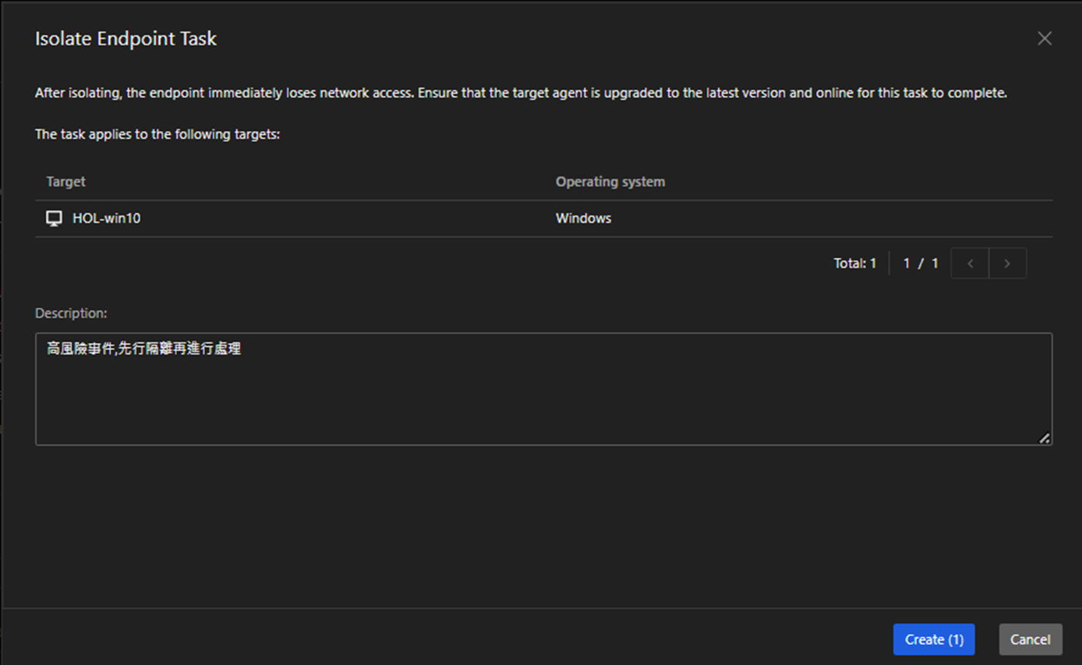
Task: Click the monitor icon beside HOL-win10
Action: 54,219
